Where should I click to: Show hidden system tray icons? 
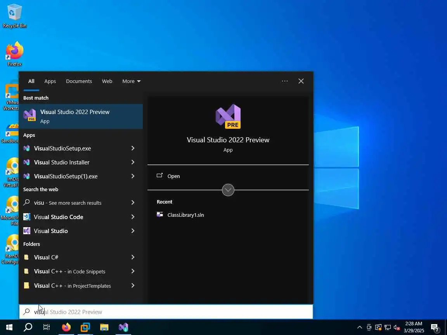click(360, 327)
